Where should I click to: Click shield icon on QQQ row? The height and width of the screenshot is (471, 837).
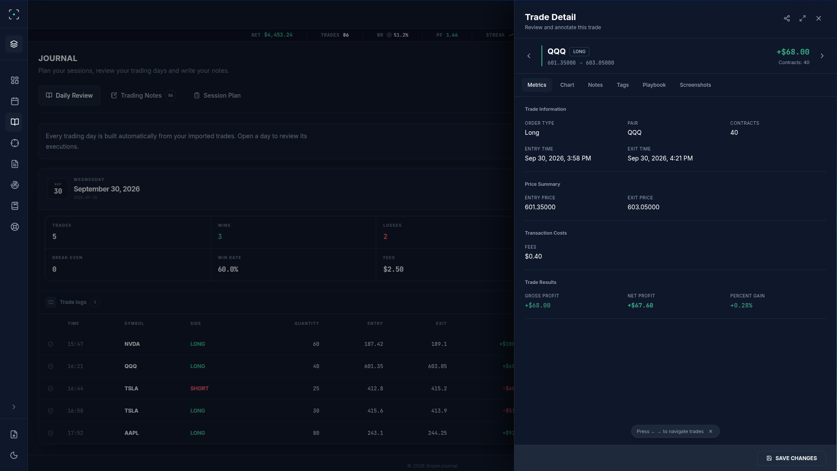click(51, 366)
